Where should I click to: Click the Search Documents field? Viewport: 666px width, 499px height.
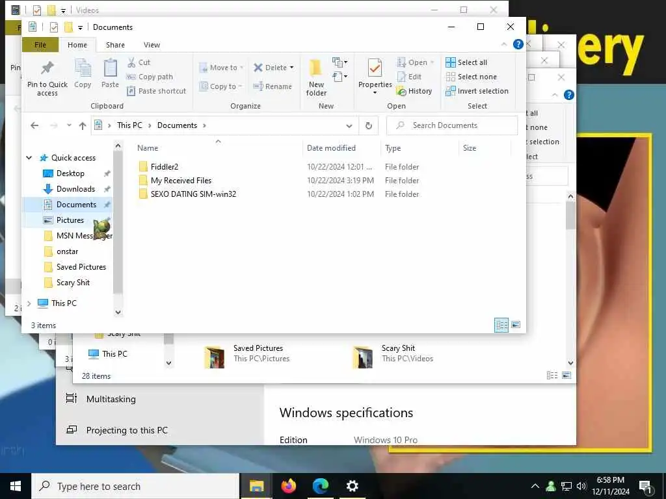452,125
